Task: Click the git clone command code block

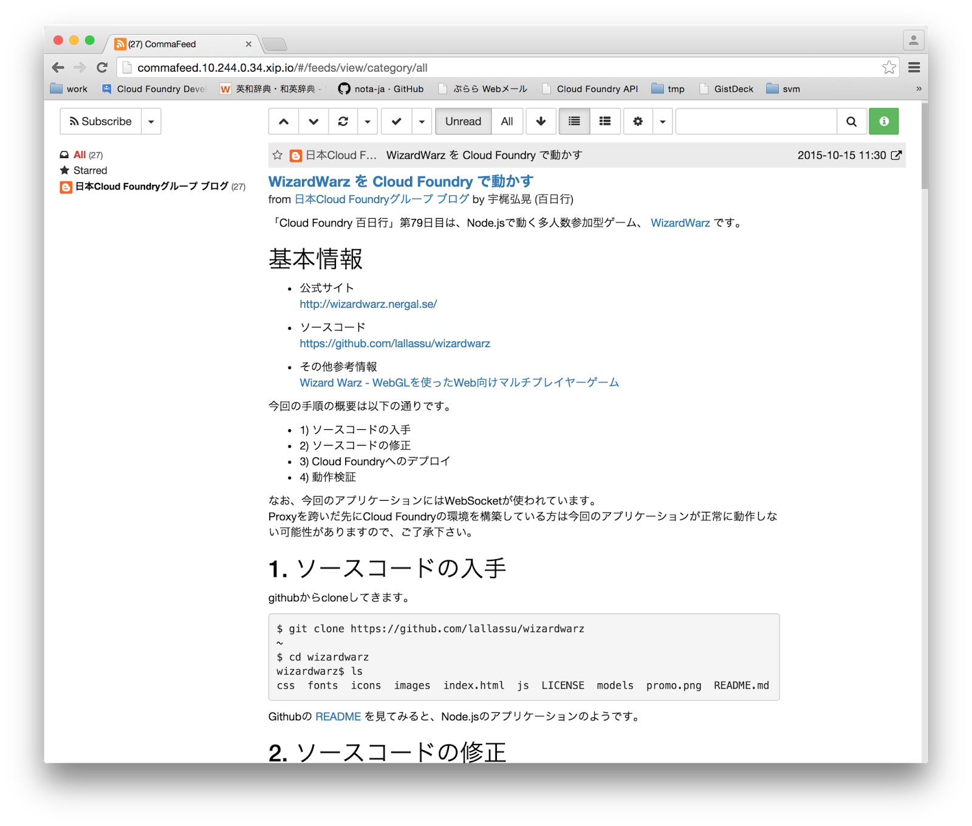Action: click(524, 657)
